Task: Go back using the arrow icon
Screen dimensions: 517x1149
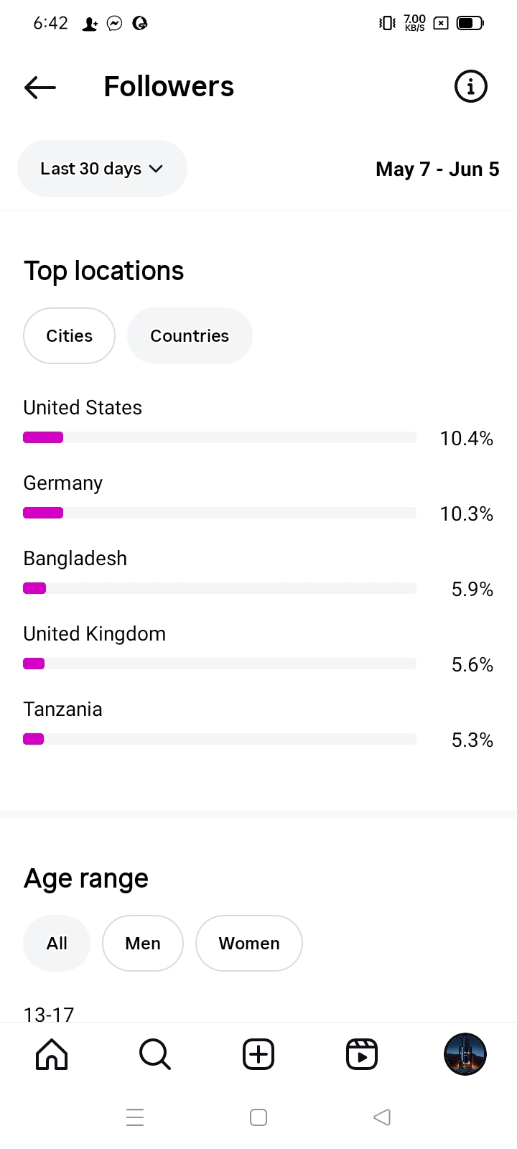Action: pos(40,87)
